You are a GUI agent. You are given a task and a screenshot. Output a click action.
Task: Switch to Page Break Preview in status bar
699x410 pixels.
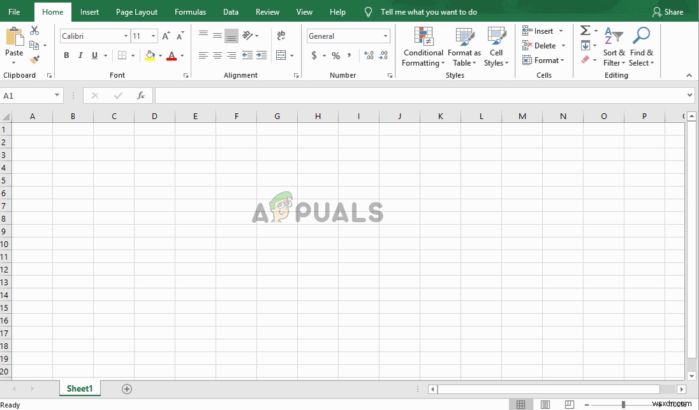[x=570, y=404]
